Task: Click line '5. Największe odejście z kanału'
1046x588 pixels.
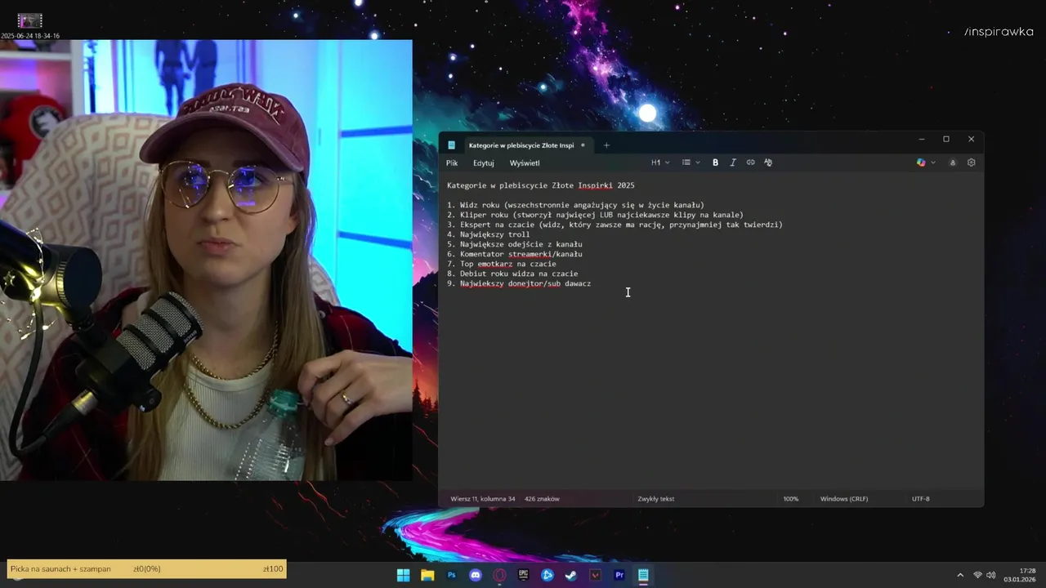Action: (514, 244)
